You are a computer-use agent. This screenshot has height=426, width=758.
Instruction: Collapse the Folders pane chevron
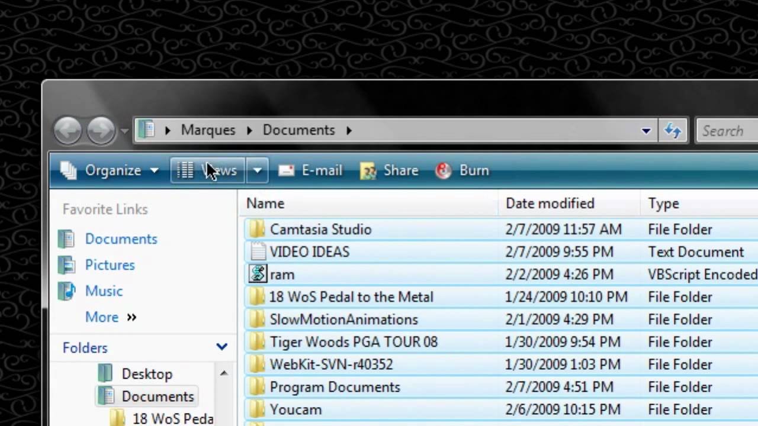click(x=221, y=348)
